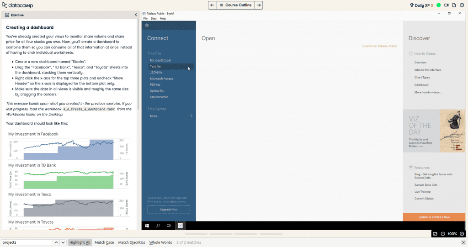Open Windows taskbar search
This screenshot has width=468, height=247.
pos(158,226)
